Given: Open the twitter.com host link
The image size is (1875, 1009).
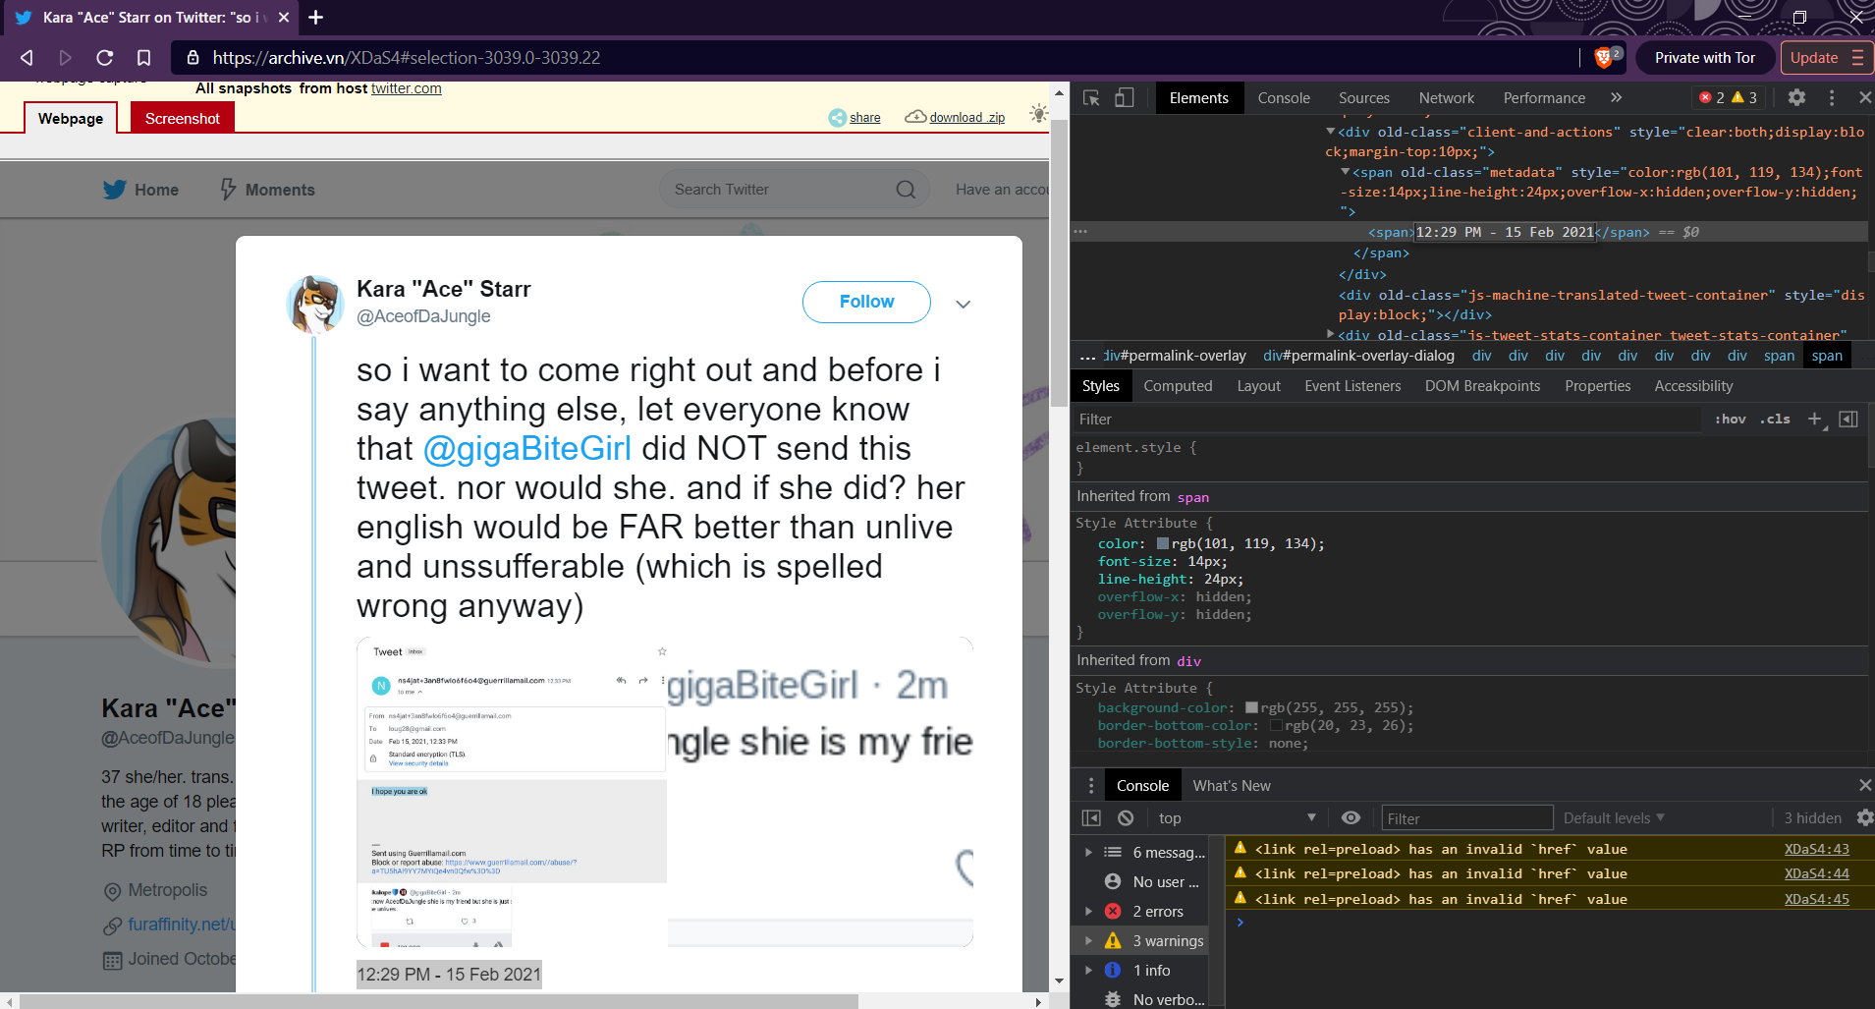Looking at the screenshot, I should click(406, 88).
